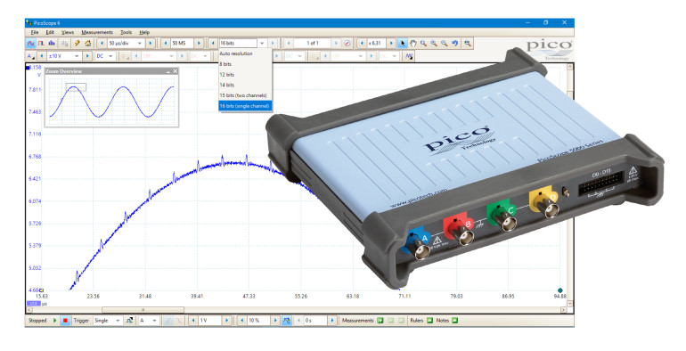The height and width of the screenshot is (351, 686).
Task: Click the undo zoom icon
Action: pos(455,44)
